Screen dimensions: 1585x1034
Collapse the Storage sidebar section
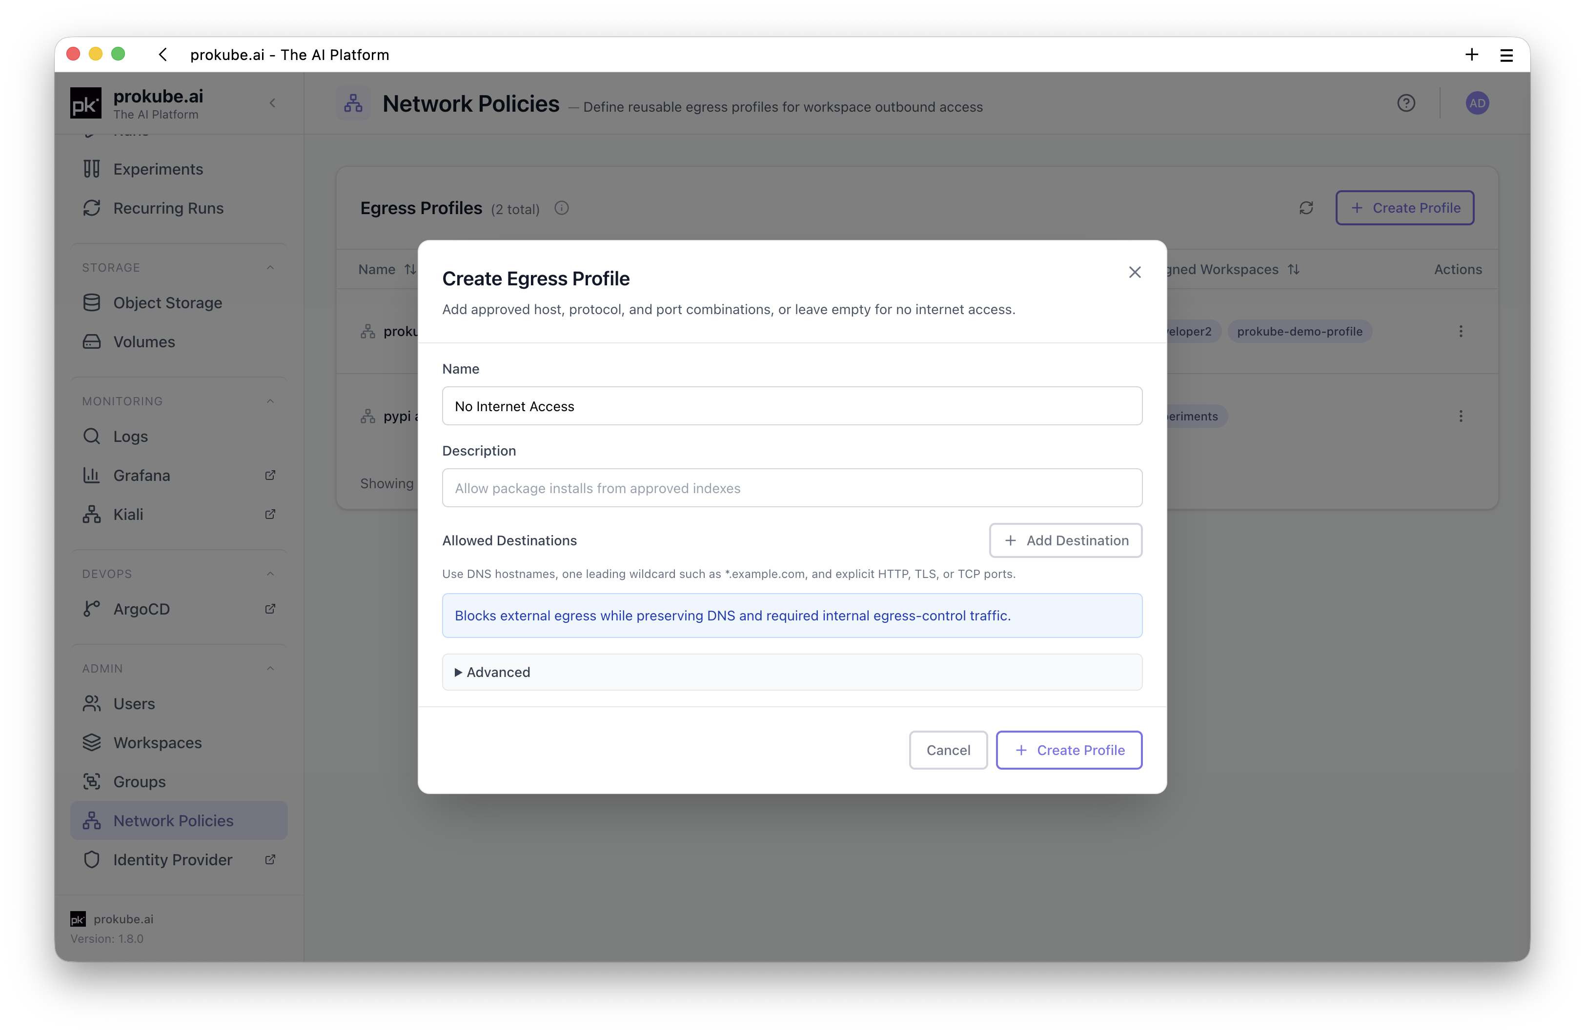click(270, 268)
